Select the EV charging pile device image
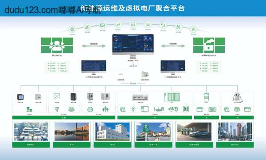The height and width of the screenshot is (160, 266). [237, 97]
